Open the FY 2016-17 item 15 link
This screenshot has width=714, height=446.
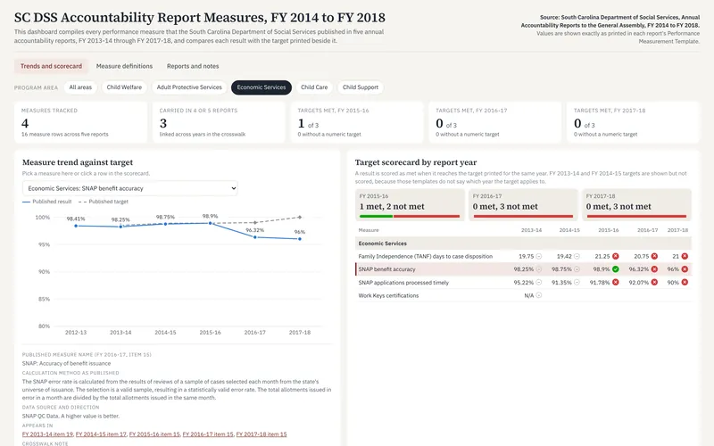click(208, 434)
